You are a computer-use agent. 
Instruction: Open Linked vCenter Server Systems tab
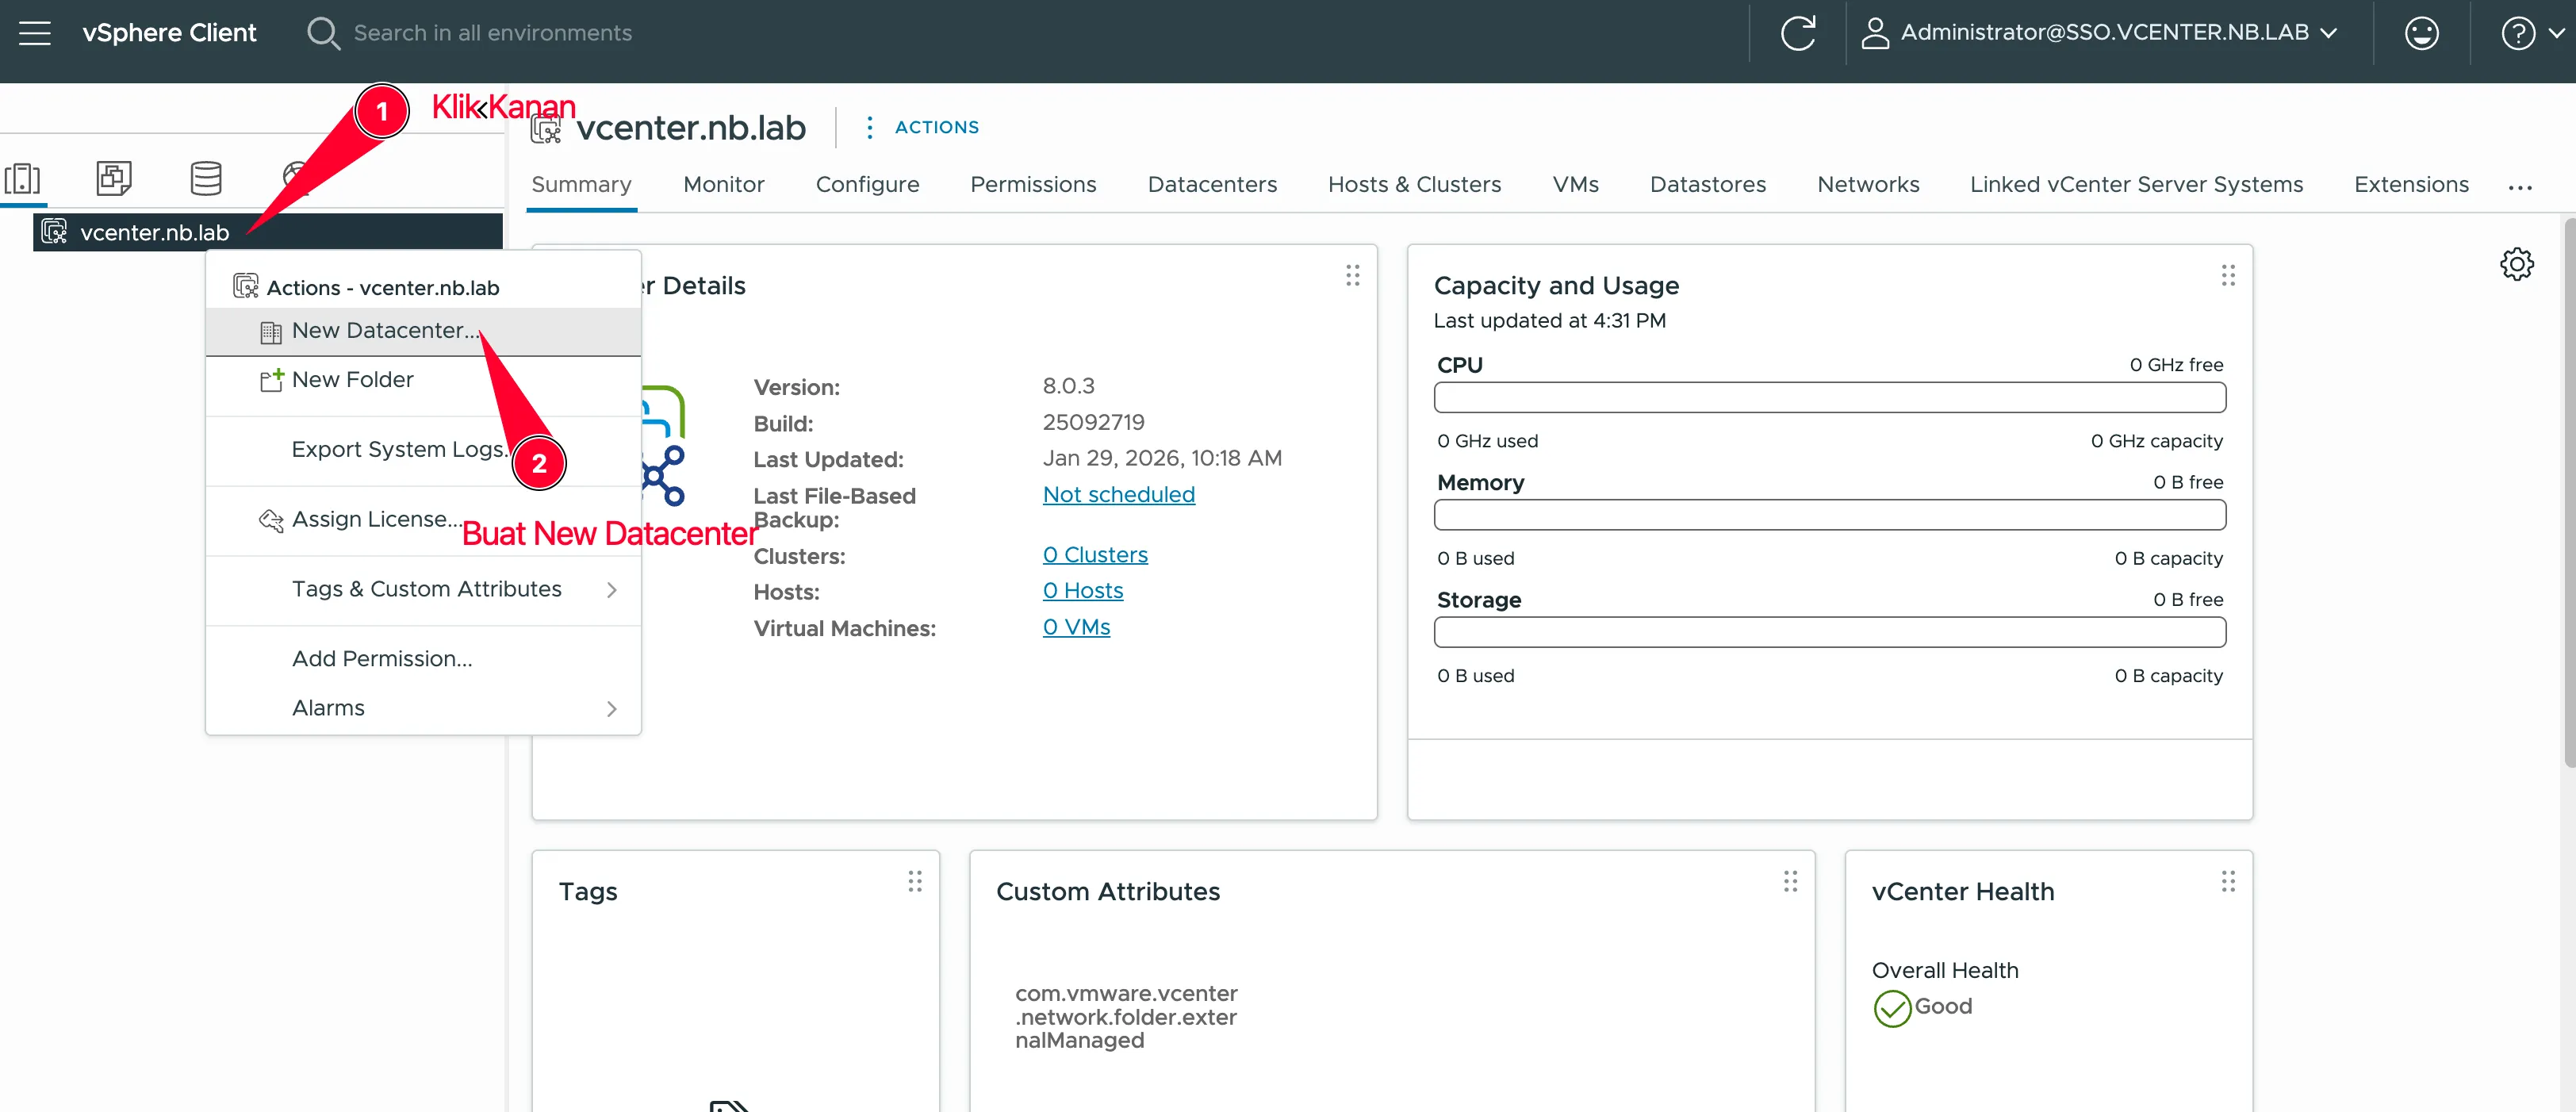click(x=2136, y=185)
